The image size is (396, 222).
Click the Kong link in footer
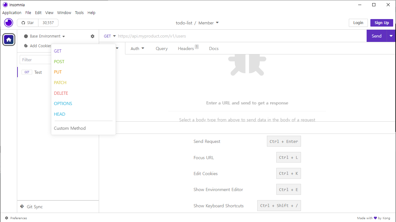pos(386,218)
